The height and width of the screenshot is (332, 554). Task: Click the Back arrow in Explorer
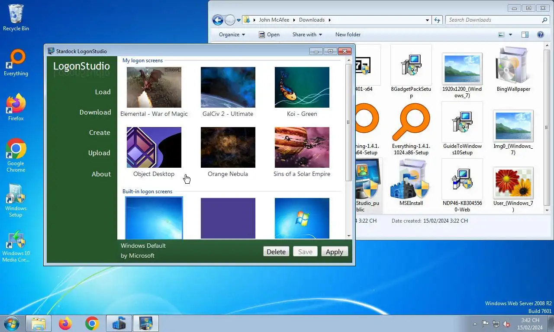[218, 20]
